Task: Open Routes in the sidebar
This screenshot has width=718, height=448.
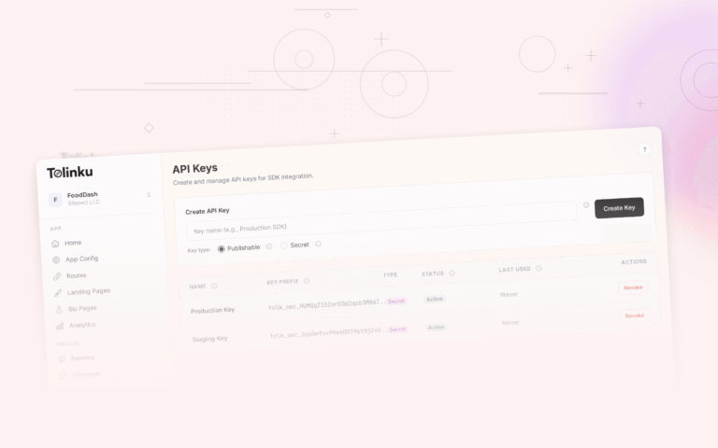Action: pos(76,275)
